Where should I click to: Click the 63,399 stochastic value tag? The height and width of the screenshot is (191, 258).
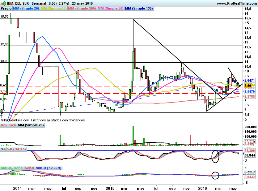[249, 151]
